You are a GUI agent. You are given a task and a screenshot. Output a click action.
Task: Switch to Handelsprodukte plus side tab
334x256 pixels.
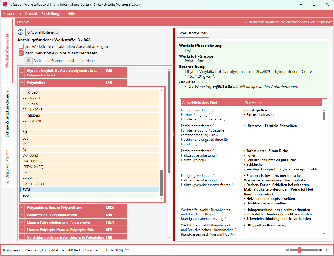[7, 167]
